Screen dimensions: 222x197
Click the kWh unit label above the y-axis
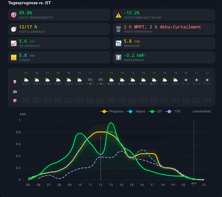point(23,114)
